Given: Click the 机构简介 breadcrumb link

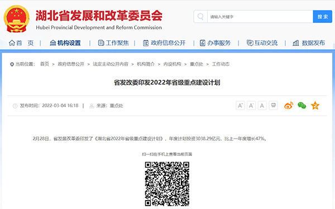Looking at the screenshot, I should pos(146,64).
